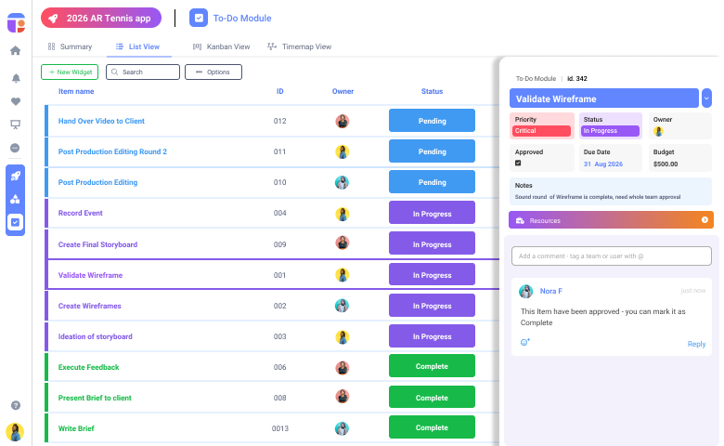Open notifications bell in sidebar
The width and height of the screenshot is (724, 446).
coord(15,78)
